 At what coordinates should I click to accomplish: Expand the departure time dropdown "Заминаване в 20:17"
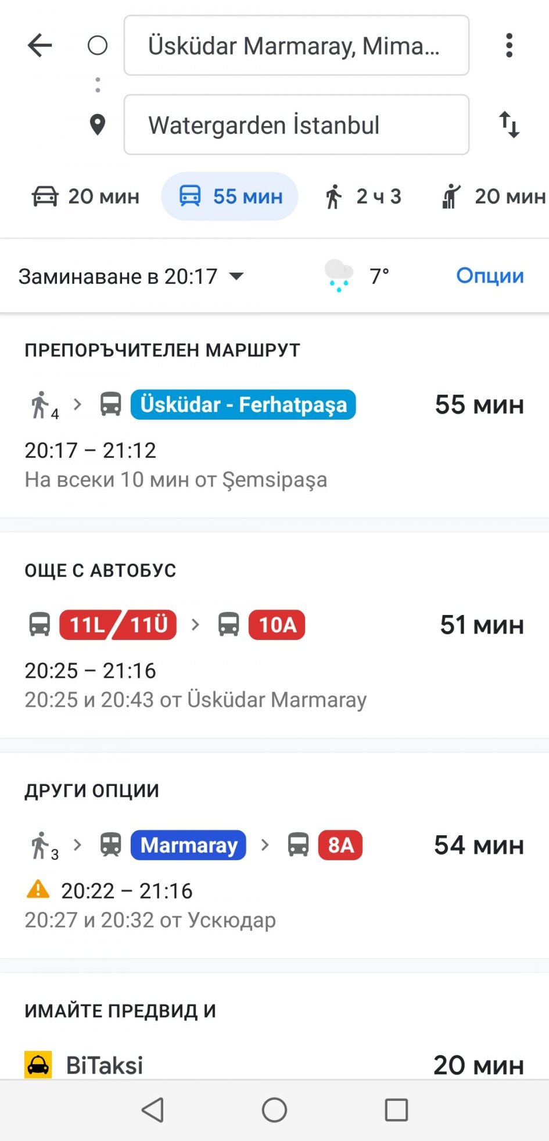(x=131, y=276)
